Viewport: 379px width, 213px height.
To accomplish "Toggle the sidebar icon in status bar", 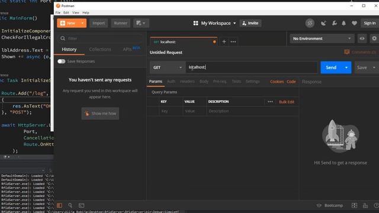I will pyautogui.click(x=59, y=205).
